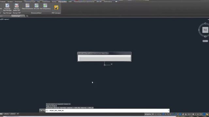This screenshot has height=117, width=209.
Task: Open workspace switching gear menu
Action: pyautogui.click(x=193, y=114)
